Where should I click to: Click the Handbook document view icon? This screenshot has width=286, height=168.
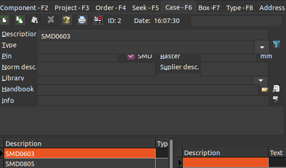pos(276,89)
